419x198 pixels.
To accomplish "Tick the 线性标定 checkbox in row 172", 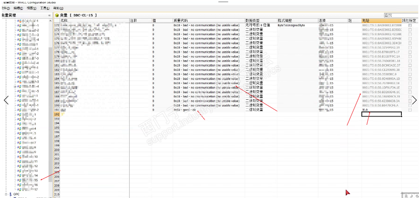I will pyautogui.click(x=410, y=25).
